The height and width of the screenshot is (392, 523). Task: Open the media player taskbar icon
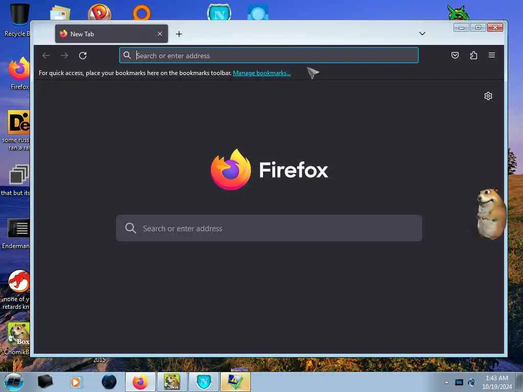76,382
